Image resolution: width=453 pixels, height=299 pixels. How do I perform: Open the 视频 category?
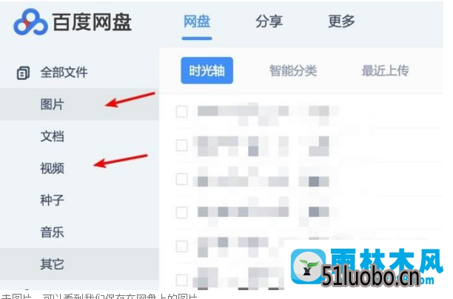pos(52,168)
